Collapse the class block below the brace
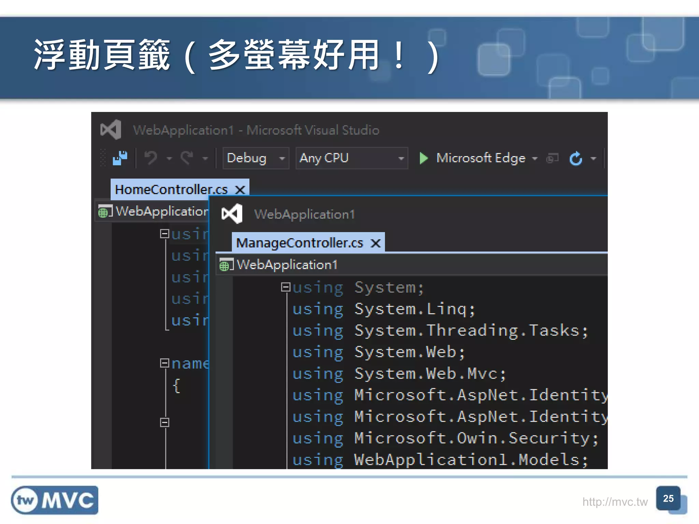699x524 pixels. point(165,422)
